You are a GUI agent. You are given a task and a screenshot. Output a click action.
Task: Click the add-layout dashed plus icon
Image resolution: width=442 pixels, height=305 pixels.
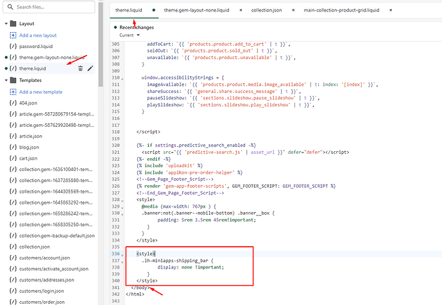[13, 35]
